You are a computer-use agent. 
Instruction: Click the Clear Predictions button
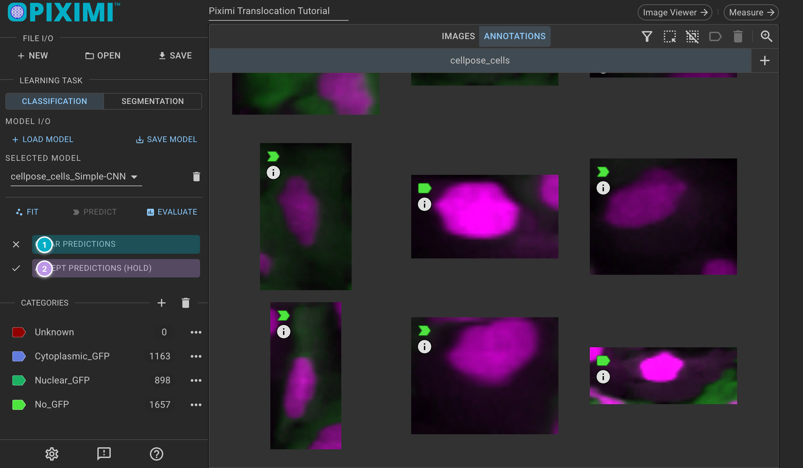coord(116,244)
